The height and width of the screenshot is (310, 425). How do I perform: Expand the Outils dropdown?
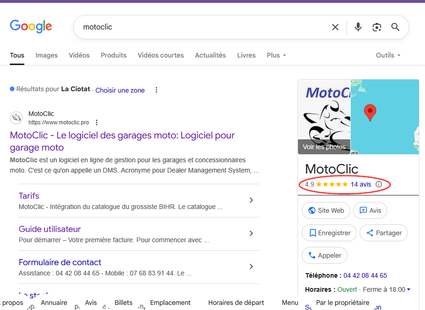coord(388,55)
